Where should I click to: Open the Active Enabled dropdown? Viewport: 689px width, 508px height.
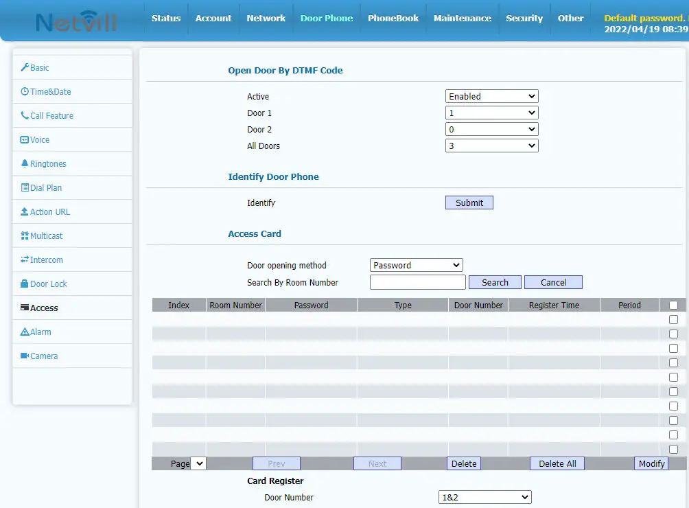pyautogui.click(x=491, y=97)
